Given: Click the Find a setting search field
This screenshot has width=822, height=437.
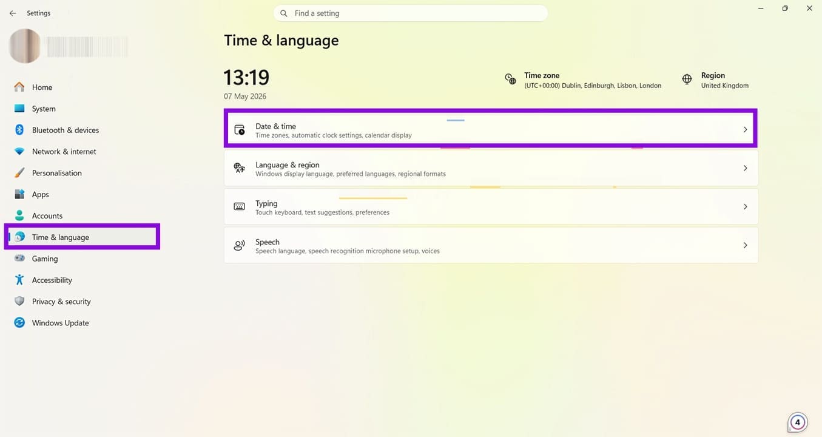Looking at the screenshot, I should click(x=411, y=13).
